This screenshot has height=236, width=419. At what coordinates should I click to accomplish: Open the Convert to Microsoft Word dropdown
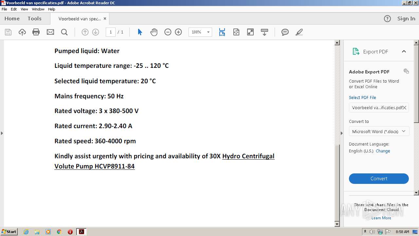[x=379, y=131]
